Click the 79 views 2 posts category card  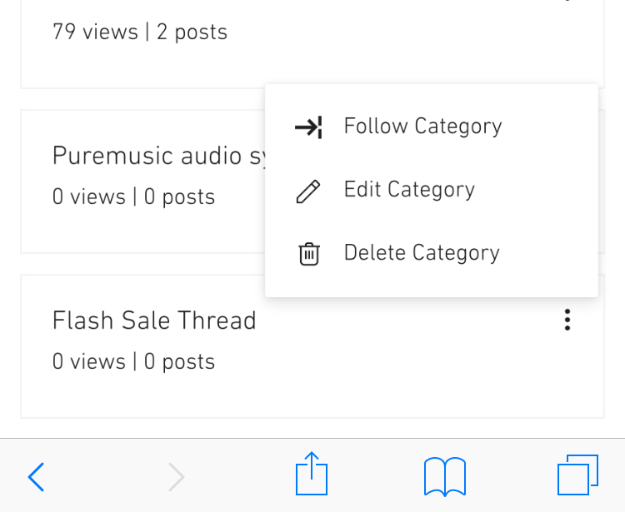tap(312, 44)
